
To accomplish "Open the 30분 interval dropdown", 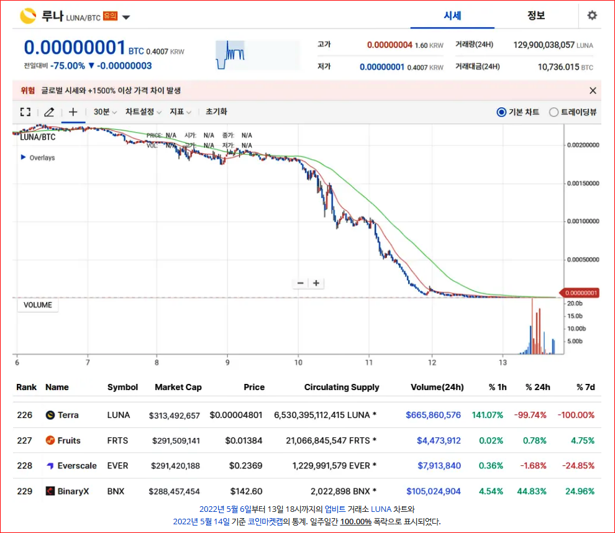I will coord(105,112).
